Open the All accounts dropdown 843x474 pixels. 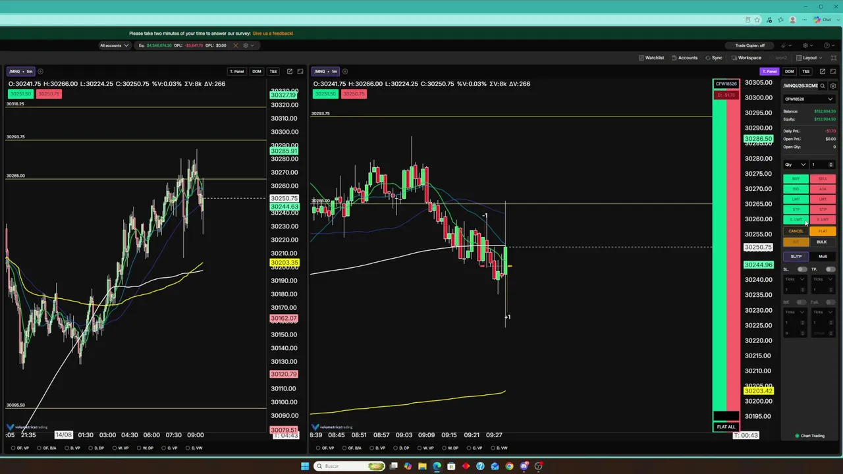tap(114, 45)
